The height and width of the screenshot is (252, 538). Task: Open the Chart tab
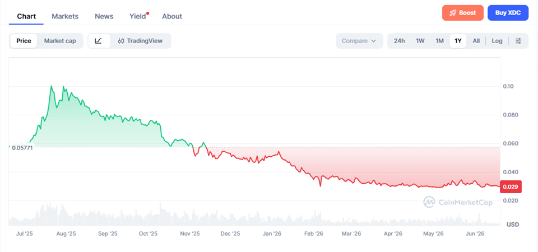pyautogui.click(x=26, y=16)
